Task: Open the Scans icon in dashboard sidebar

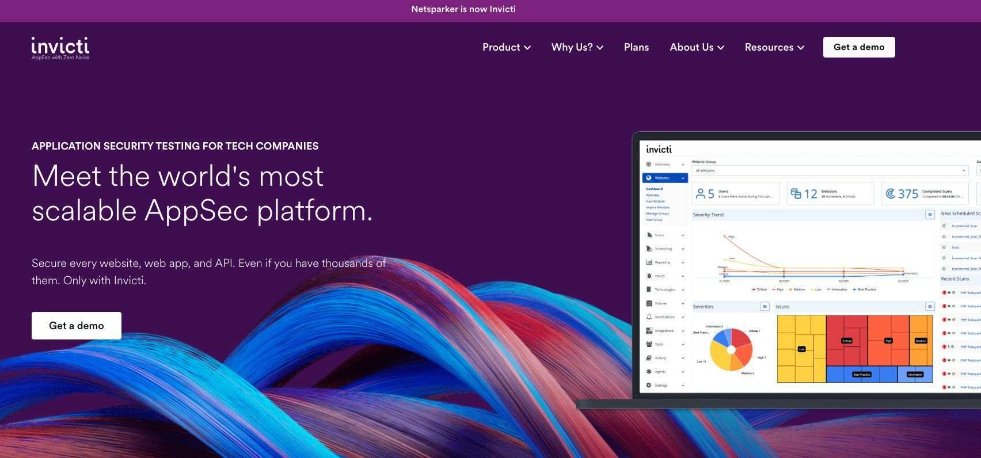Action: (649, 235)
